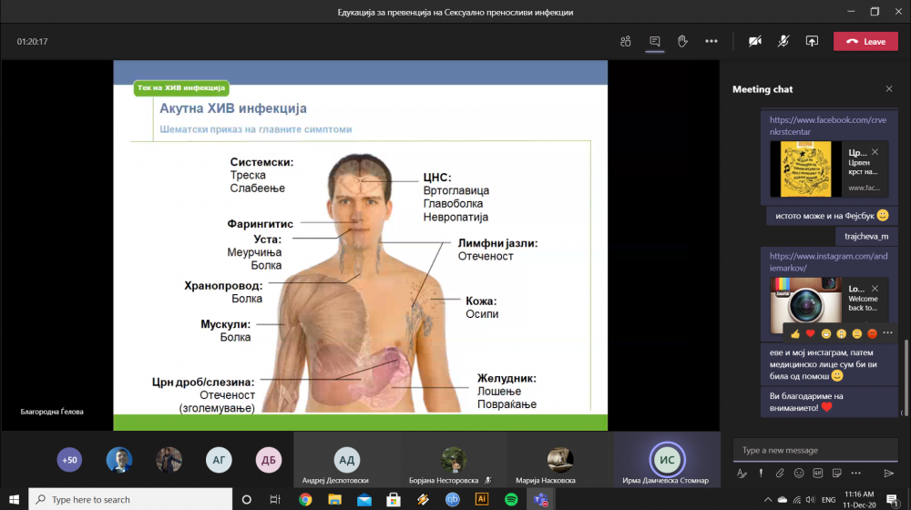The width and height of the screenshot is (911, 510).
Task: Open the emoji picker in chat
Action: coord(799,473)
